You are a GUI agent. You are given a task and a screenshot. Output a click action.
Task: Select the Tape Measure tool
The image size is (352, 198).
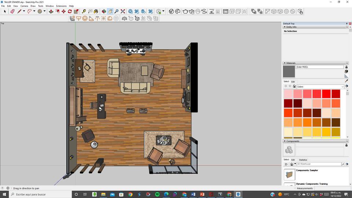point(84,11)
